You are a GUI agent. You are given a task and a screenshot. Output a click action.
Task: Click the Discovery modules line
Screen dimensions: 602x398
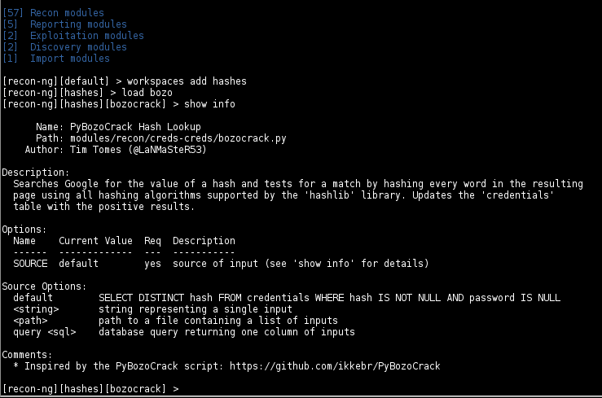[64, 47]
